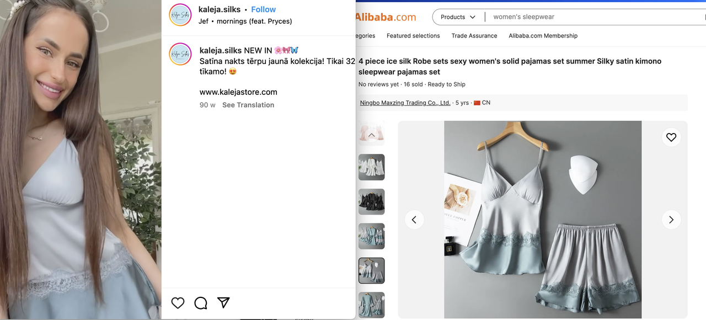Open comments with the speech bubble icon
The height and width of the screenshot is (320, 706).
coord(201,303)
